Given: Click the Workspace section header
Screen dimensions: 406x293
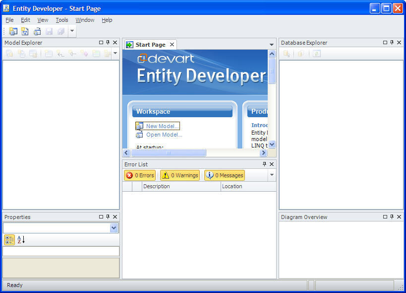Looking at the screenshot, I should [x=182, y=112].
